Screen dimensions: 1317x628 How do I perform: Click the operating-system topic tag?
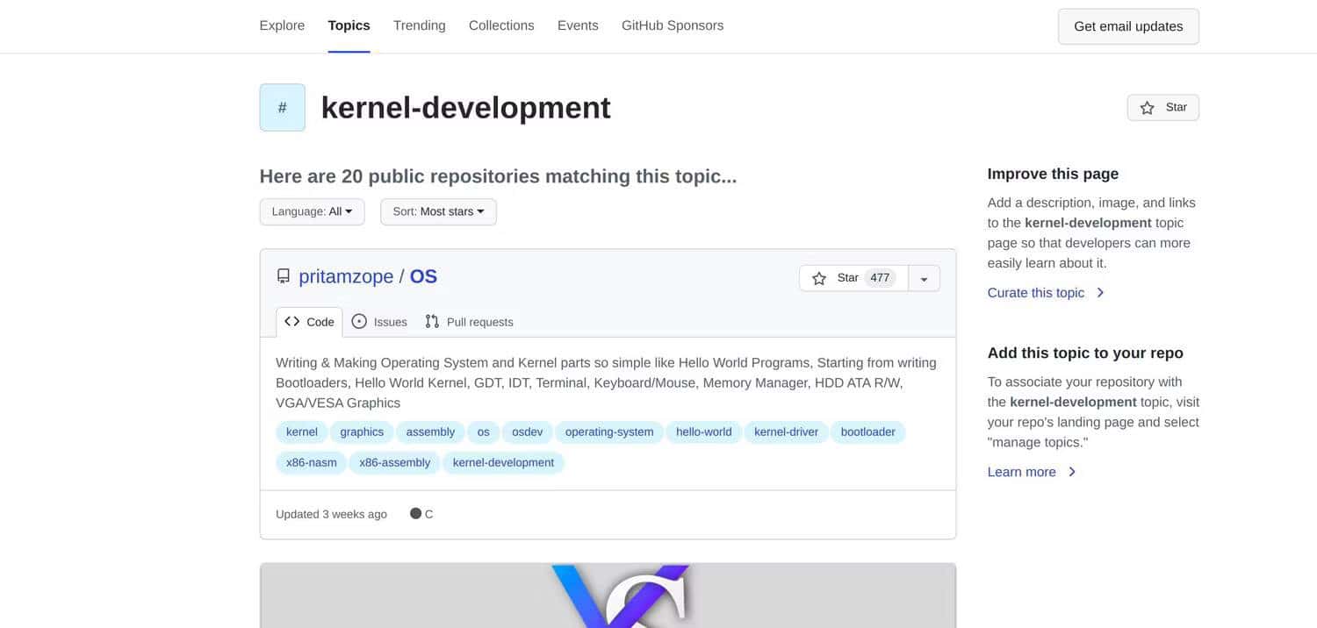[609, 432]
